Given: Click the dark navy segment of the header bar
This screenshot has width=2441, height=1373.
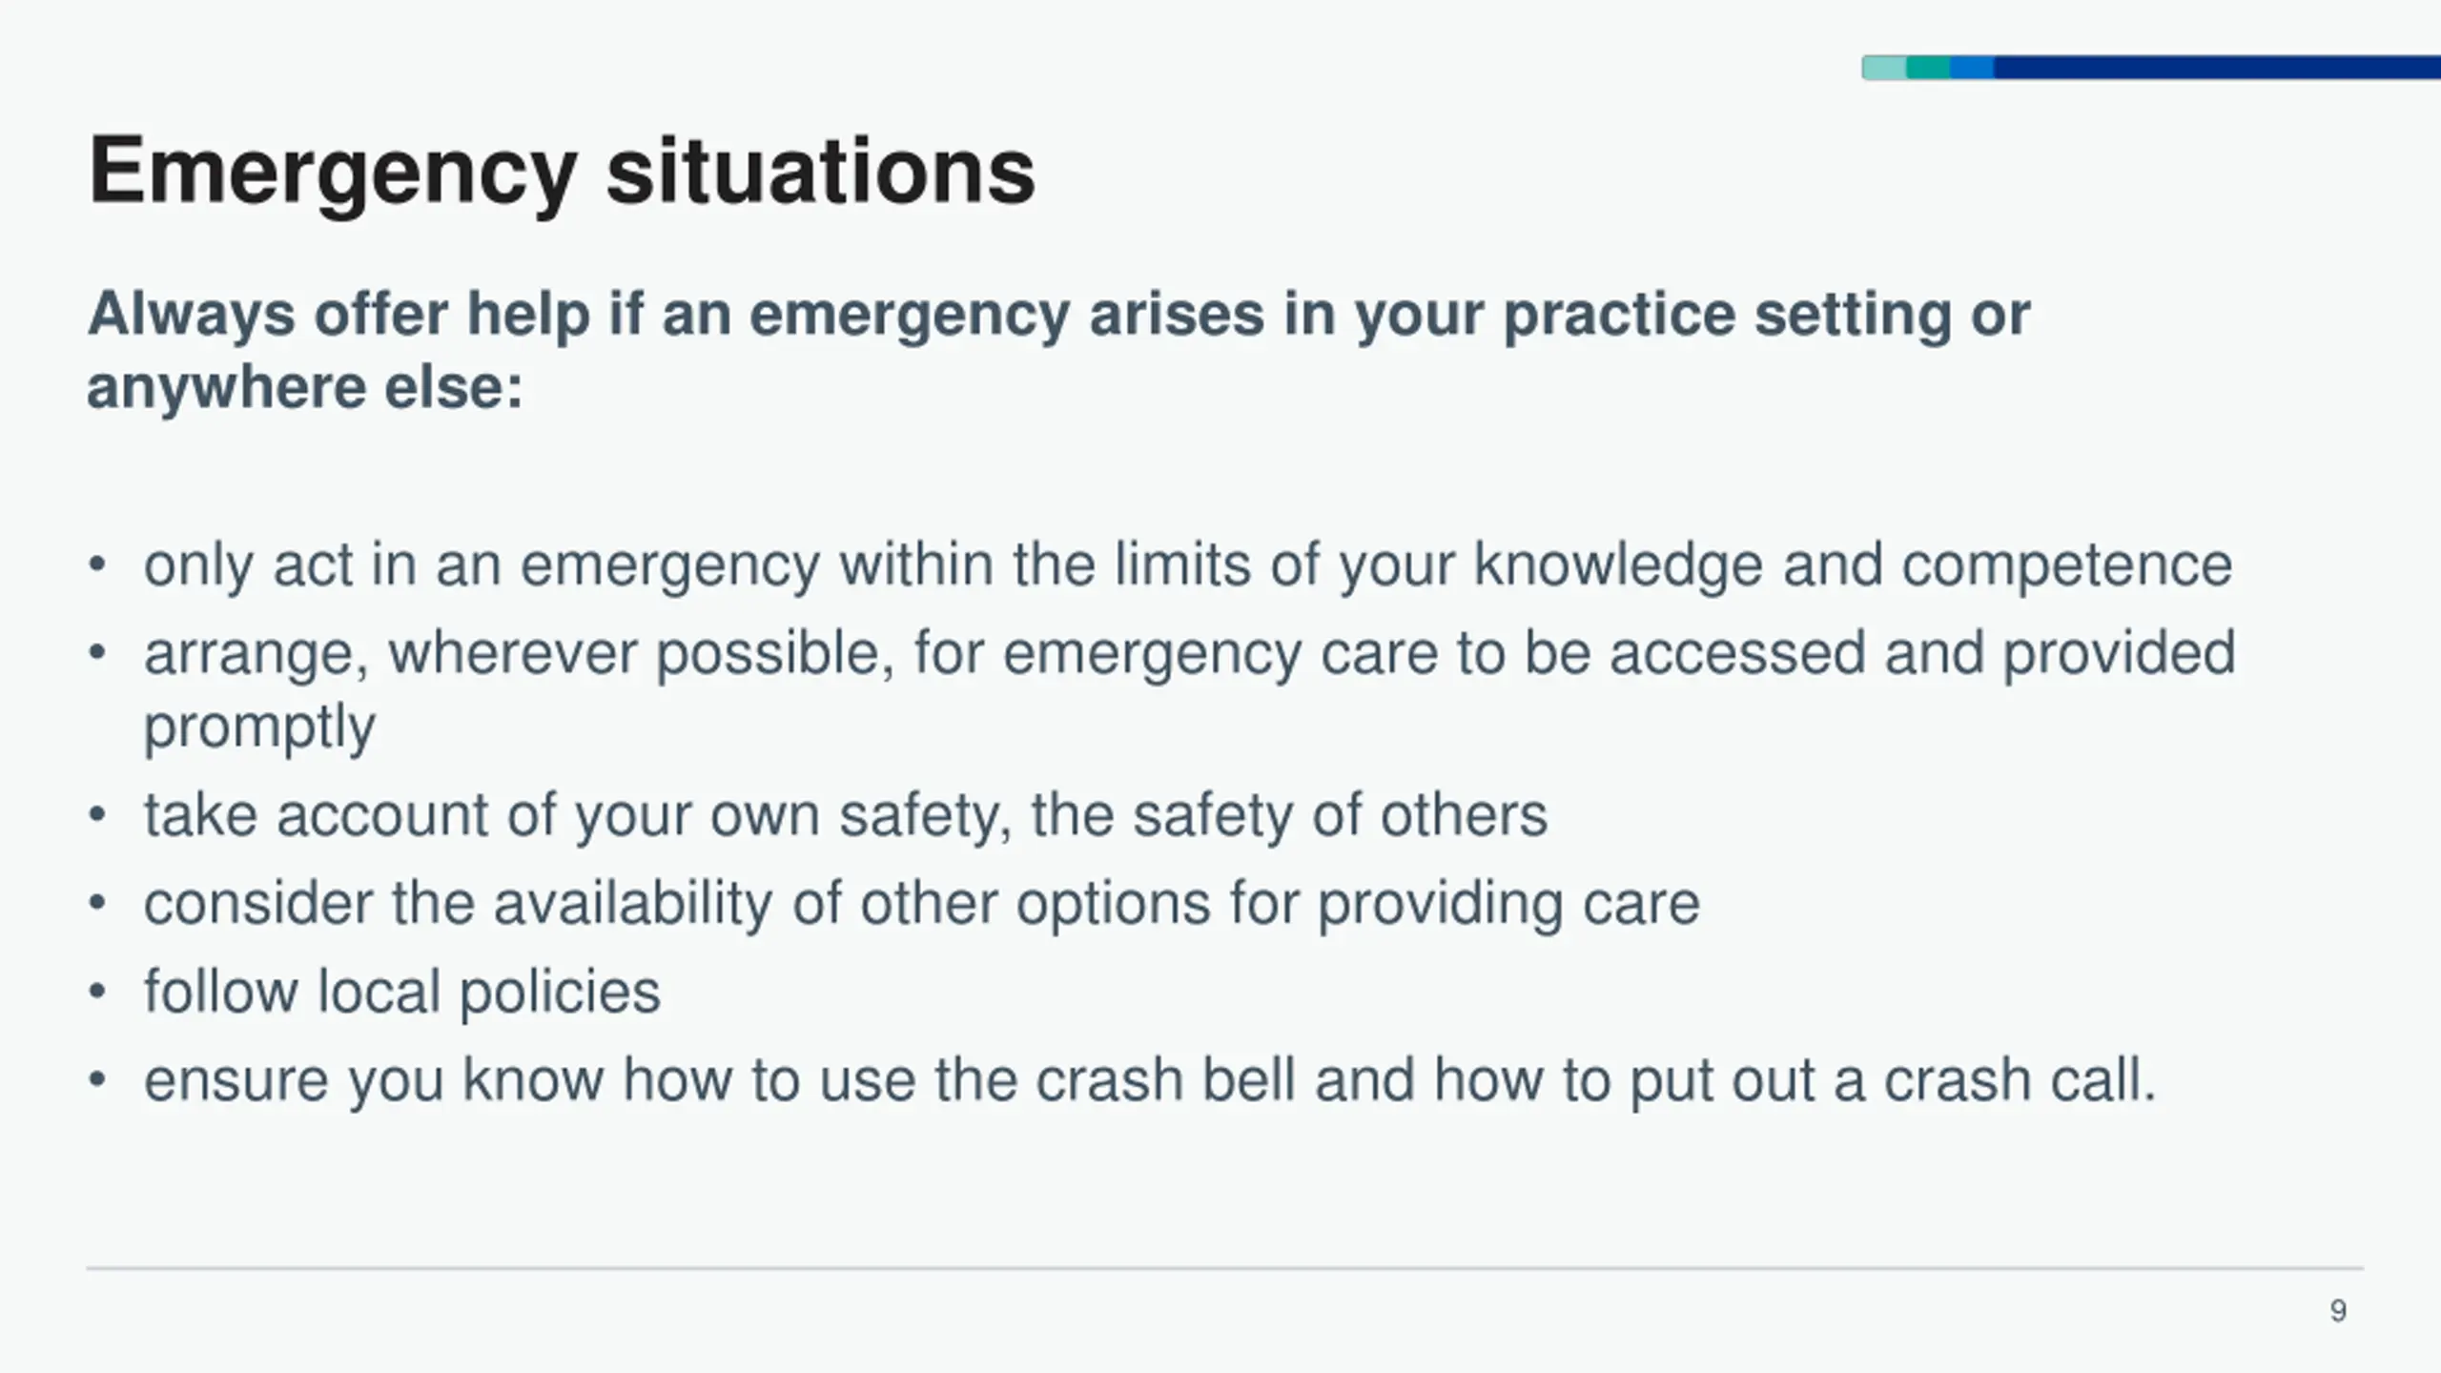Looking at the screenshot, I should pos(2217,68).
